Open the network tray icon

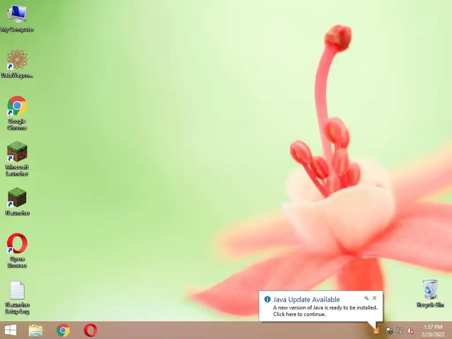[x=400, y=330]
